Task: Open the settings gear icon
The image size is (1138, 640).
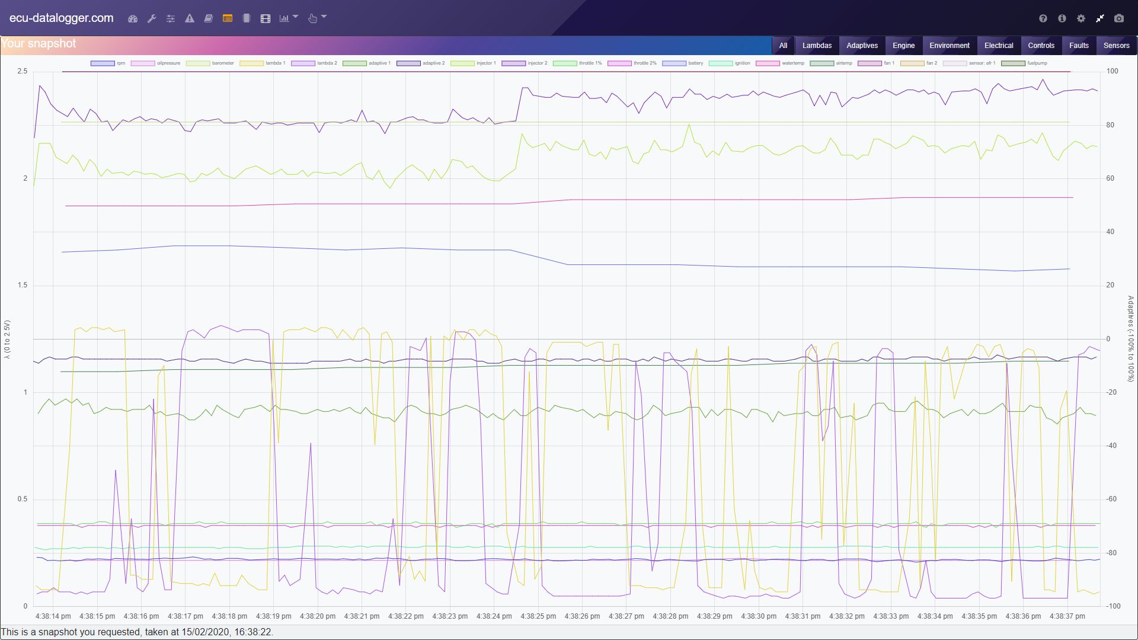Action: point(1081,18)
